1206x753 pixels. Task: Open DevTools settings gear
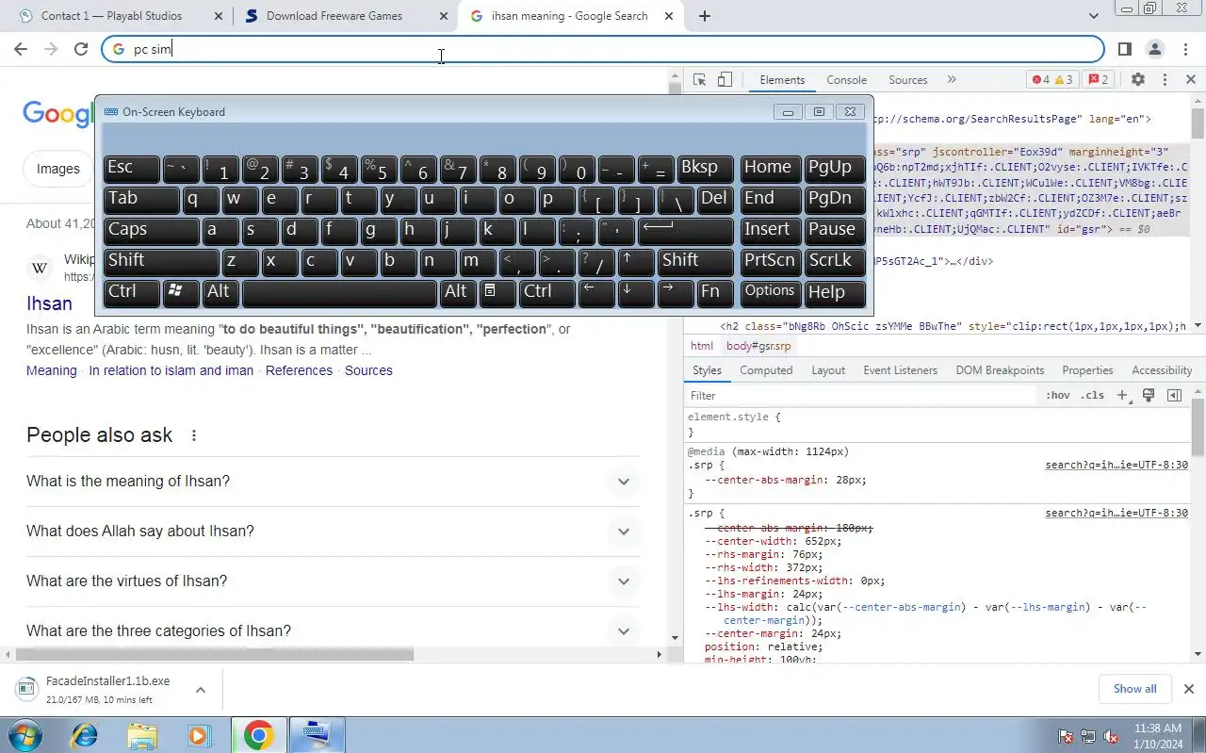tap(1138, 80)
